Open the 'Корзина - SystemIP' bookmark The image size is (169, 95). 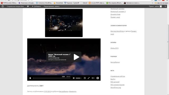pyautogui.click(x=72, y=3)
